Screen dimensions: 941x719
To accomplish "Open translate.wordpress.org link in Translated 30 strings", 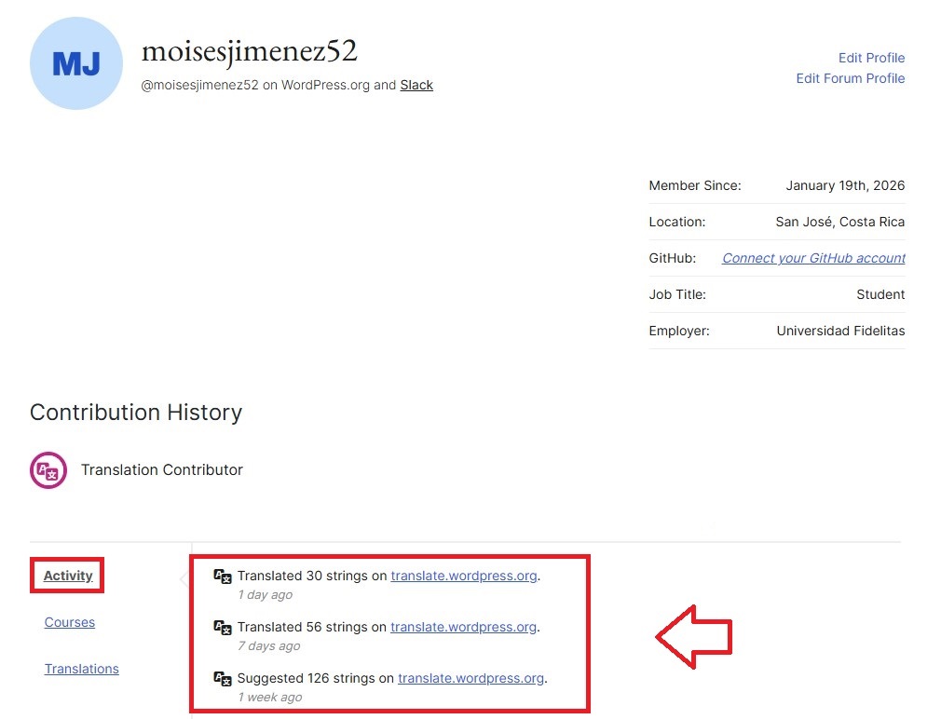I will pos(463,576).
